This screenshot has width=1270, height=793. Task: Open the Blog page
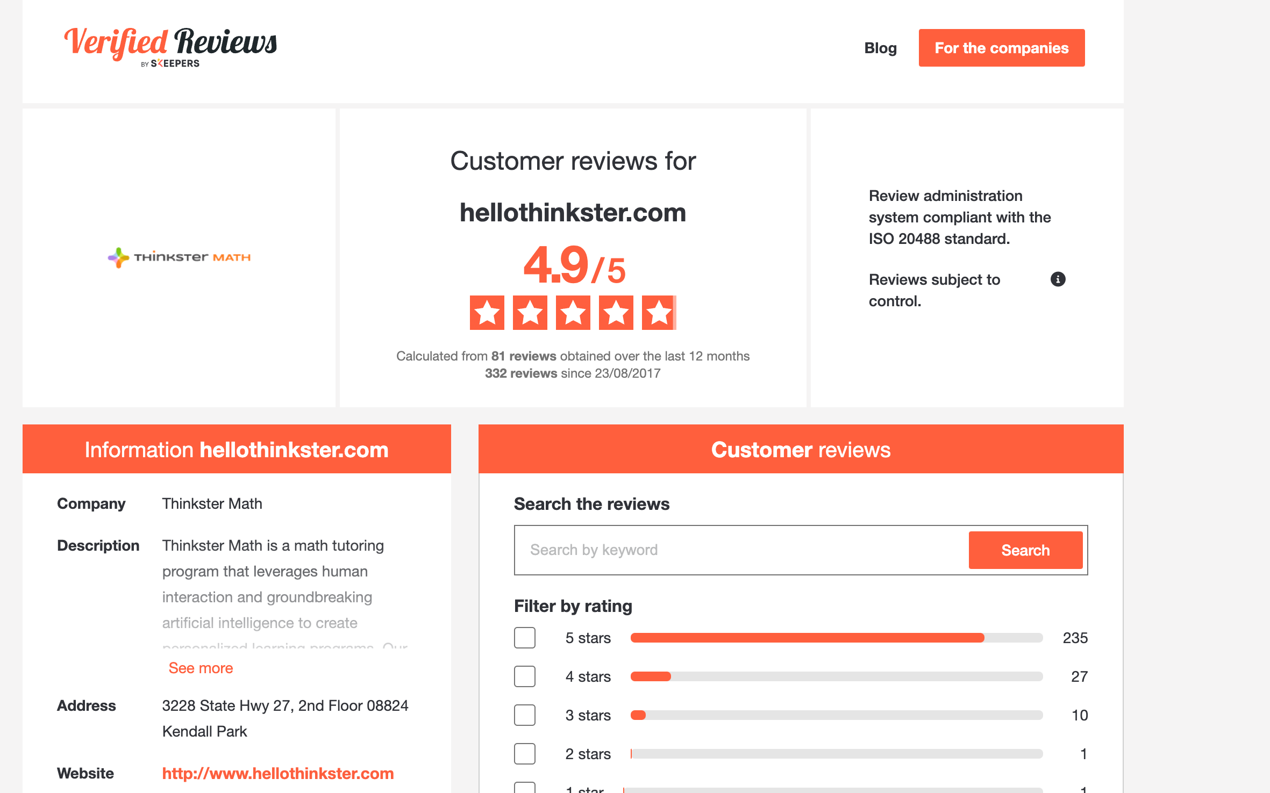[x=880, y=48]
